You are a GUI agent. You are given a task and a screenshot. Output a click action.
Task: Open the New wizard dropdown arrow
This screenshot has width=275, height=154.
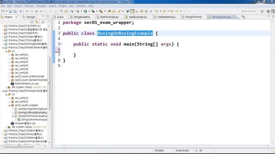pos(6,12)
